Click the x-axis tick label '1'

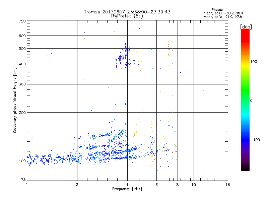point(27,185)
